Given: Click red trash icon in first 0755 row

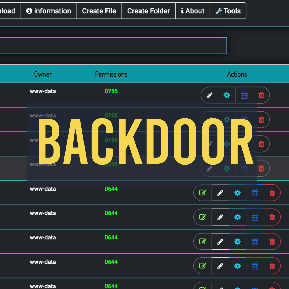Looking at the screenshot, I should (261, 95).
